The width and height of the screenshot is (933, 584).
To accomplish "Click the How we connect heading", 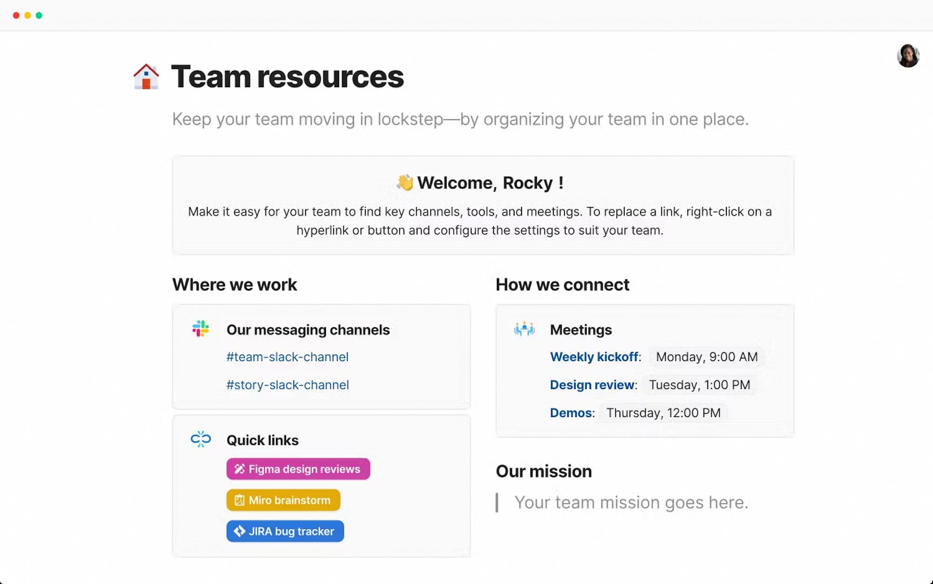I will (563, 285).
